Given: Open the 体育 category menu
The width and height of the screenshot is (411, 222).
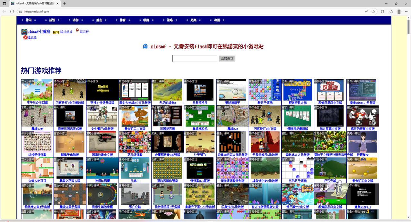Looking at the screenshot, I should [x=123, y=20].
